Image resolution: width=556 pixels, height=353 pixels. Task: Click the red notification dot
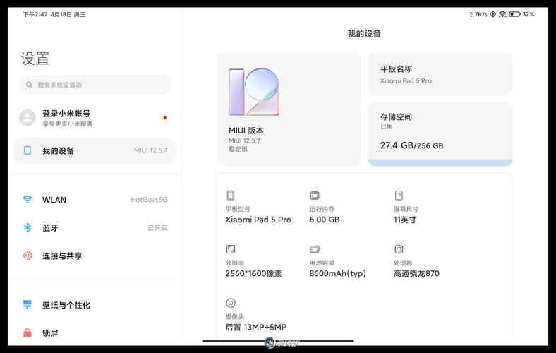point(165,117)
